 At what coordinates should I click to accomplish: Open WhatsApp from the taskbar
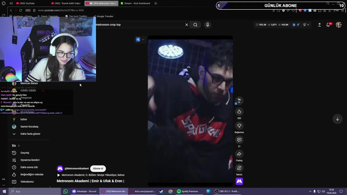pyautogui.click(x=65, y=191)
